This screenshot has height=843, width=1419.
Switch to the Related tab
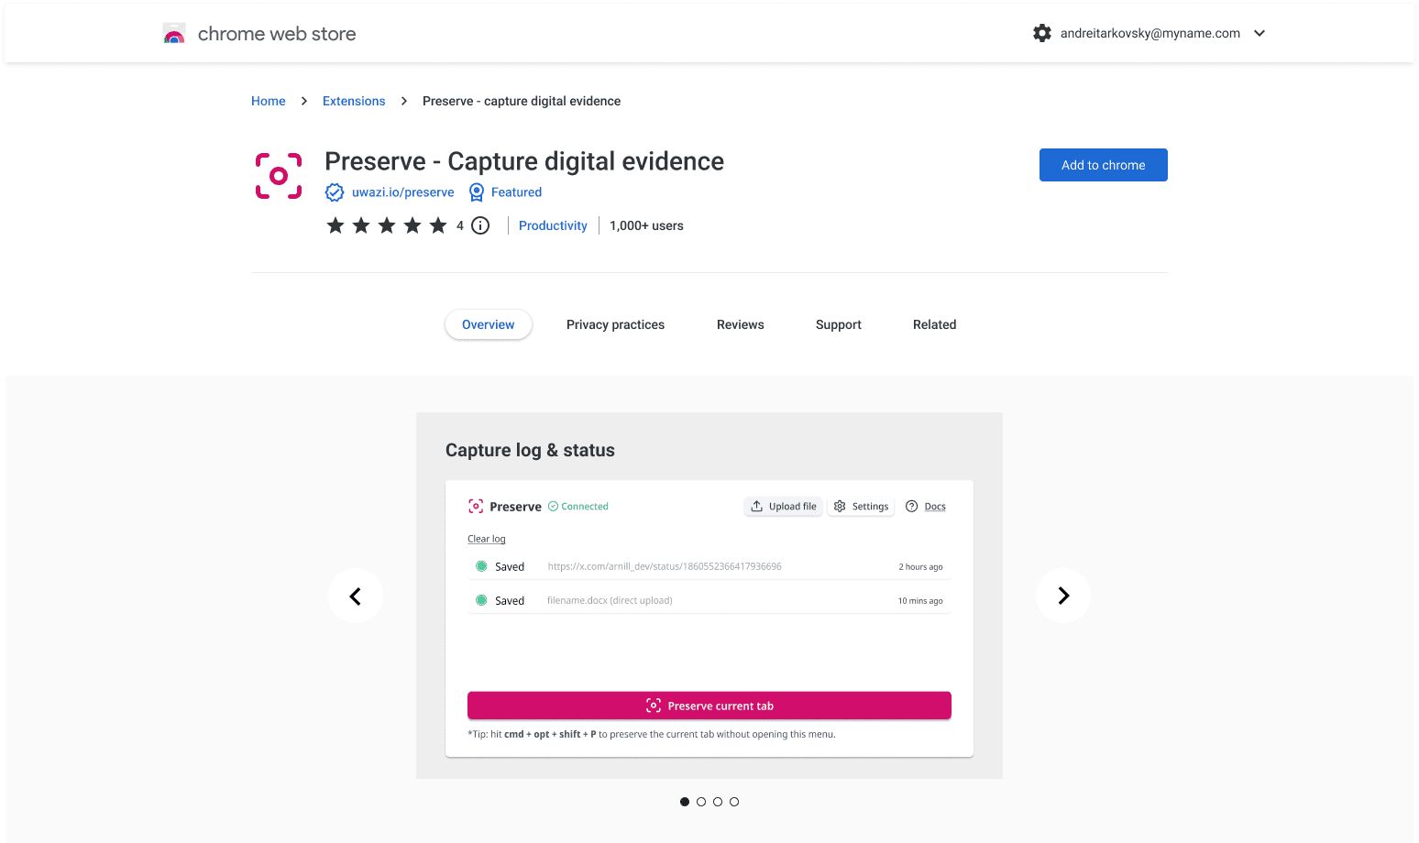[934, 324]
